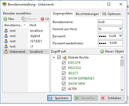This screenshot has height=106, width=129.
Task: Click the HeidiSQL icon in the title bar
Action: [4, 4]
